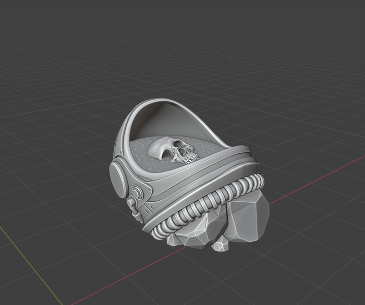Click the small round dial below earpiece
Screen dimensions: 365x305
138,192
